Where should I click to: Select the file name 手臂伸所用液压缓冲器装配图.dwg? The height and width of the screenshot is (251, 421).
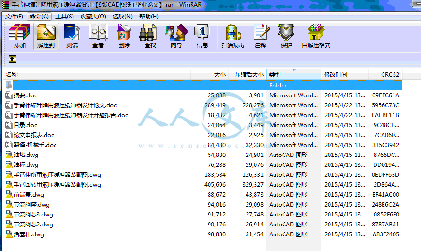pyautogui.click(x=57, y=175)
